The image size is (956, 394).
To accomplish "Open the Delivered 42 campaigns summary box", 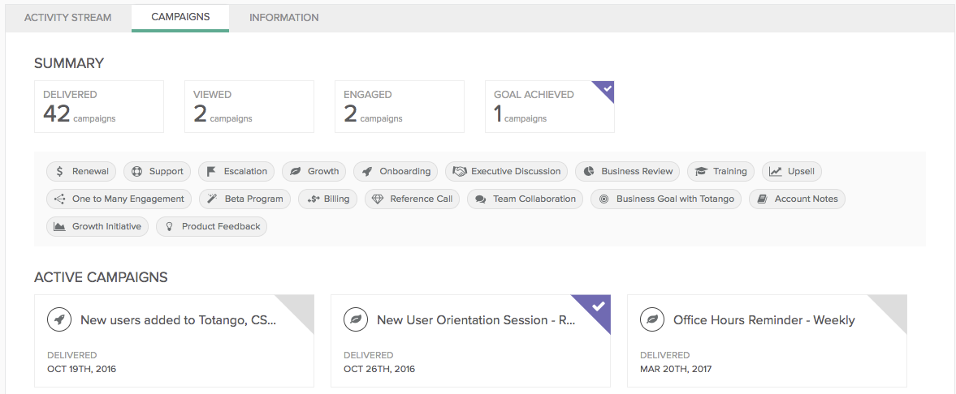I will (x=99, y=106).
